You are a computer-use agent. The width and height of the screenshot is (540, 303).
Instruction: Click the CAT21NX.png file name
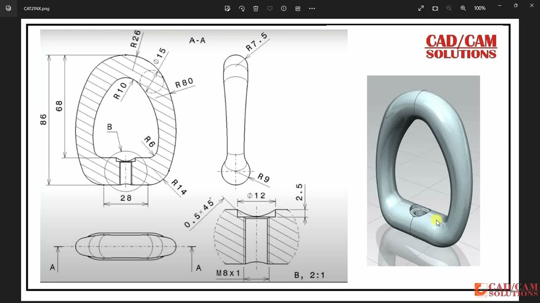click(36, 8)
